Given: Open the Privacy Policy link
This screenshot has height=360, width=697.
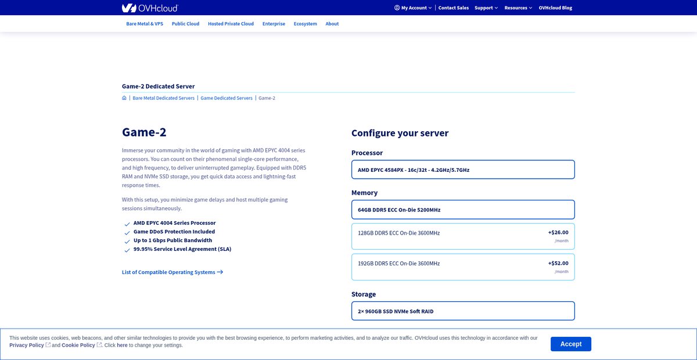Looking at the screenshot, I should click(27, 345).
